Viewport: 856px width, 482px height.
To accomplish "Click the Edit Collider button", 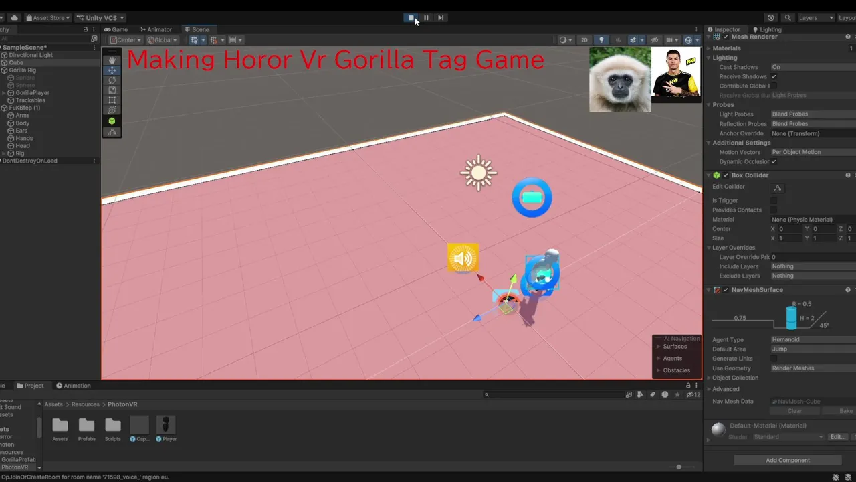I will [x=778, y=188].
